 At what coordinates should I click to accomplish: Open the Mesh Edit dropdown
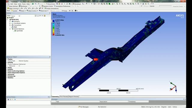point(43,11)
